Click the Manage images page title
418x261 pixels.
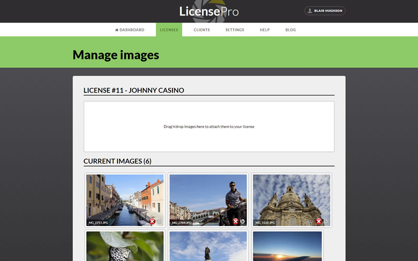point(115,55)
